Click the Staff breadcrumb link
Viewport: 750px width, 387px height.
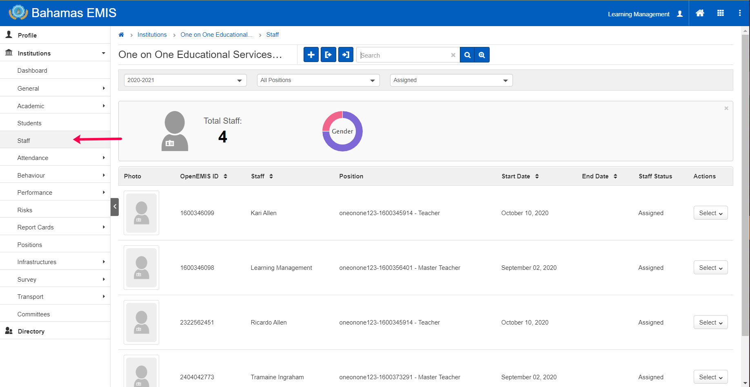[x=273, y=35]
